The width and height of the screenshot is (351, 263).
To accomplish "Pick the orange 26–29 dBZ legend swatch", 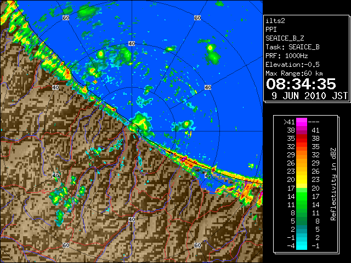I will tap(302, 163).
